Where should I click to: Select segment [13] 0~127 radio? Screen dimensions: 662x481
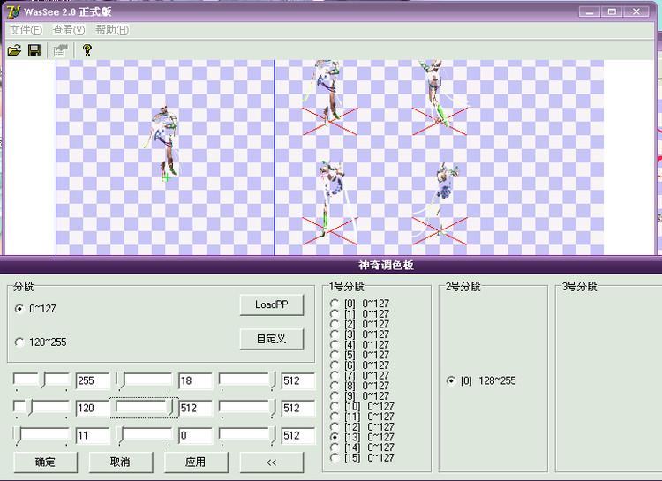point(335,437)
